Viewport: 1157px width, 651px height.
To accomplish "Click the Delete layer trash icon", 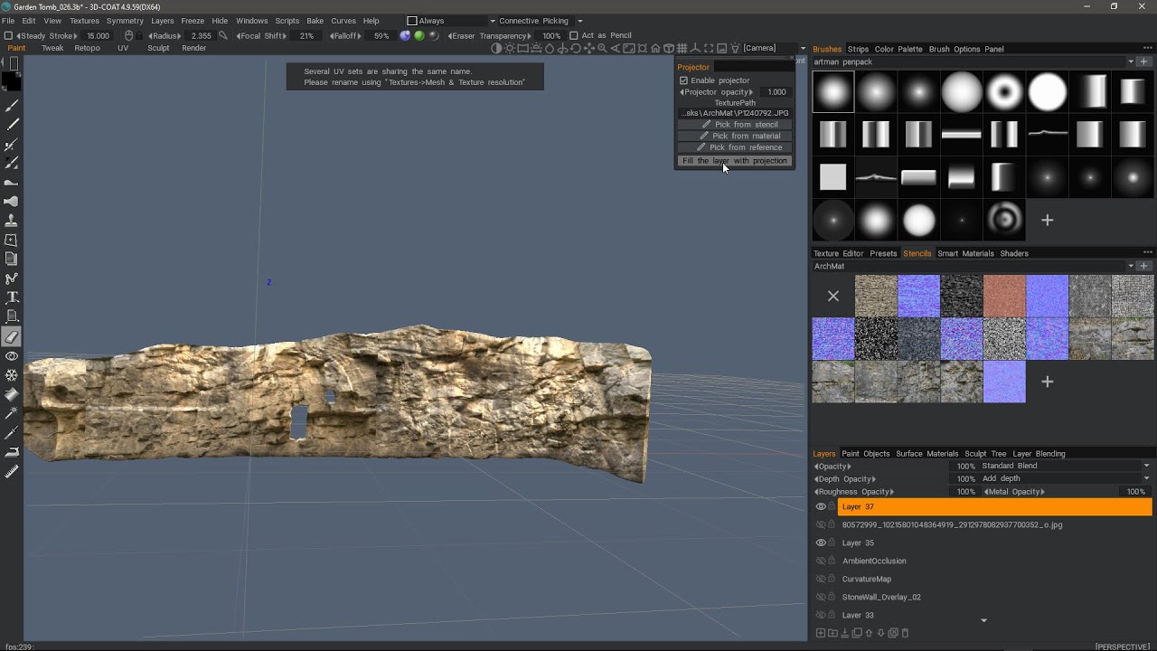I will tap(905, 633).
